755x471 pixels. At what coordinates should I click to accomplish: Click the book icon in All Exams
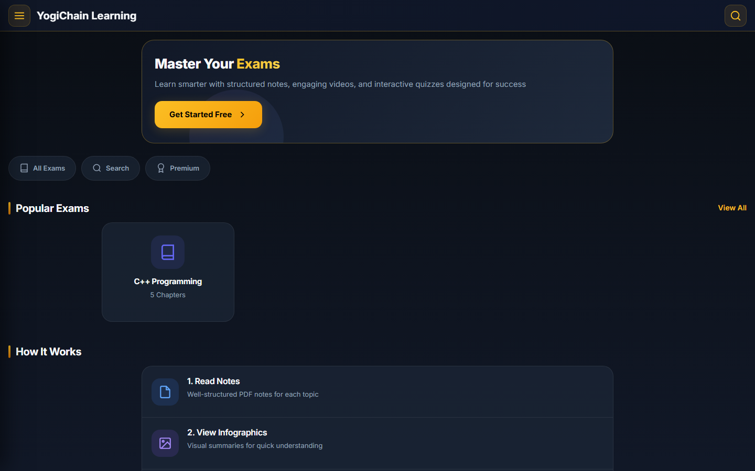tap(24, 168)
